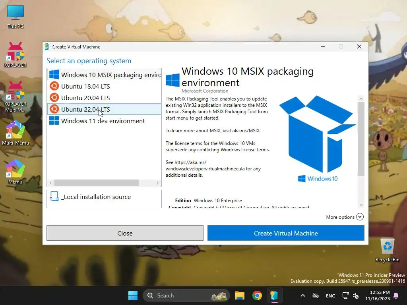
Task: Open Local installation source option
Action: 104,199
